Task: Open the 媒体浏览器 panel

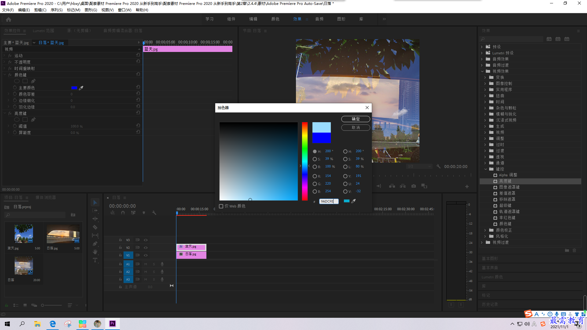Action: pyautogui.click(x=46, y=197)
